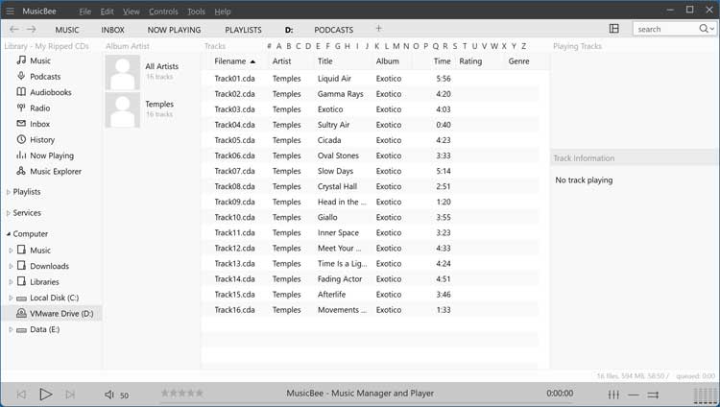Switch to the PLAYLISTS tab
This screenshot has height=407, width=720.
tap(243, 30)
